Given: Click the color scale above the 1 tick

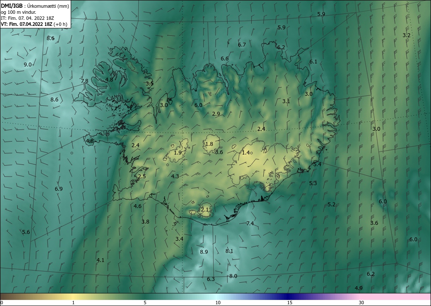Looking at the screenshot, I should (73, 297).
